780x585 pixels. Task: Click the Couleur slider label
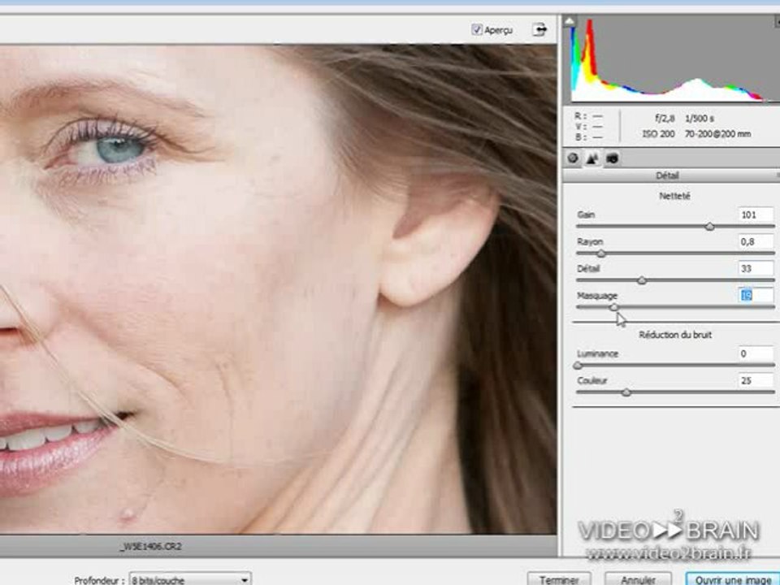[x=592, y=380]
